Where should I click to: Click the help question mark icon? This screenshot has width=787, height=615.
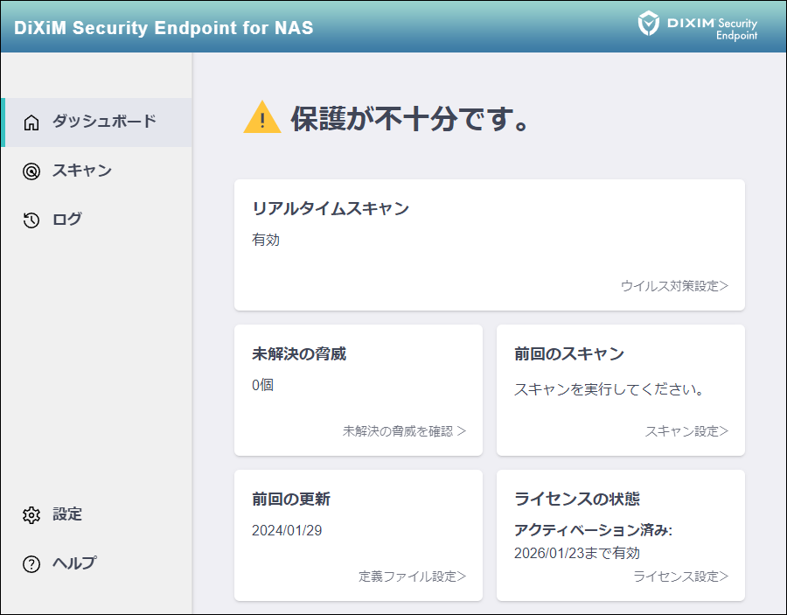pyautogui.click(x=31, y=564)
